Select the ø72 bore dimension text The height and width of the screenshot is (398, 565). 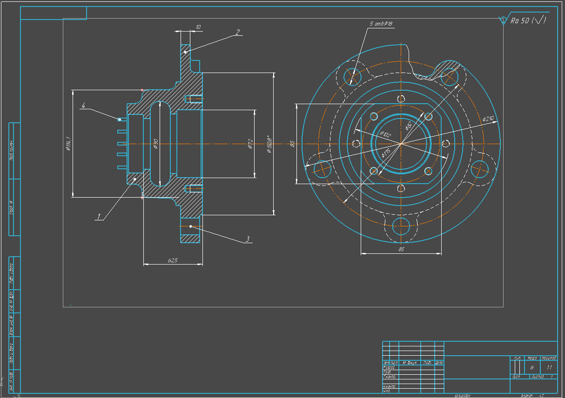(250, 144)
